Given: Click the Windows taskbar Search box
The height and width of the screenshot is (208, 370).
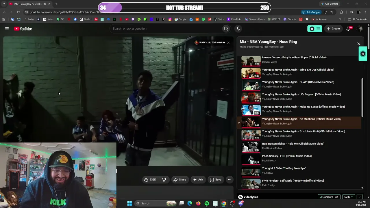Looking at the screenshot, I should (x=156, y=203).
